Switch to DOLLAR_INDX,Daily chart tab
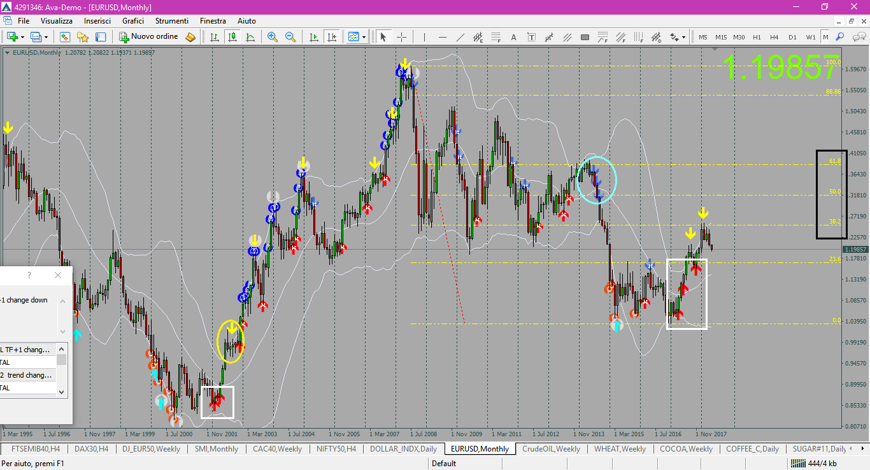This screenshot has width=870, height=470. point(404,449)
